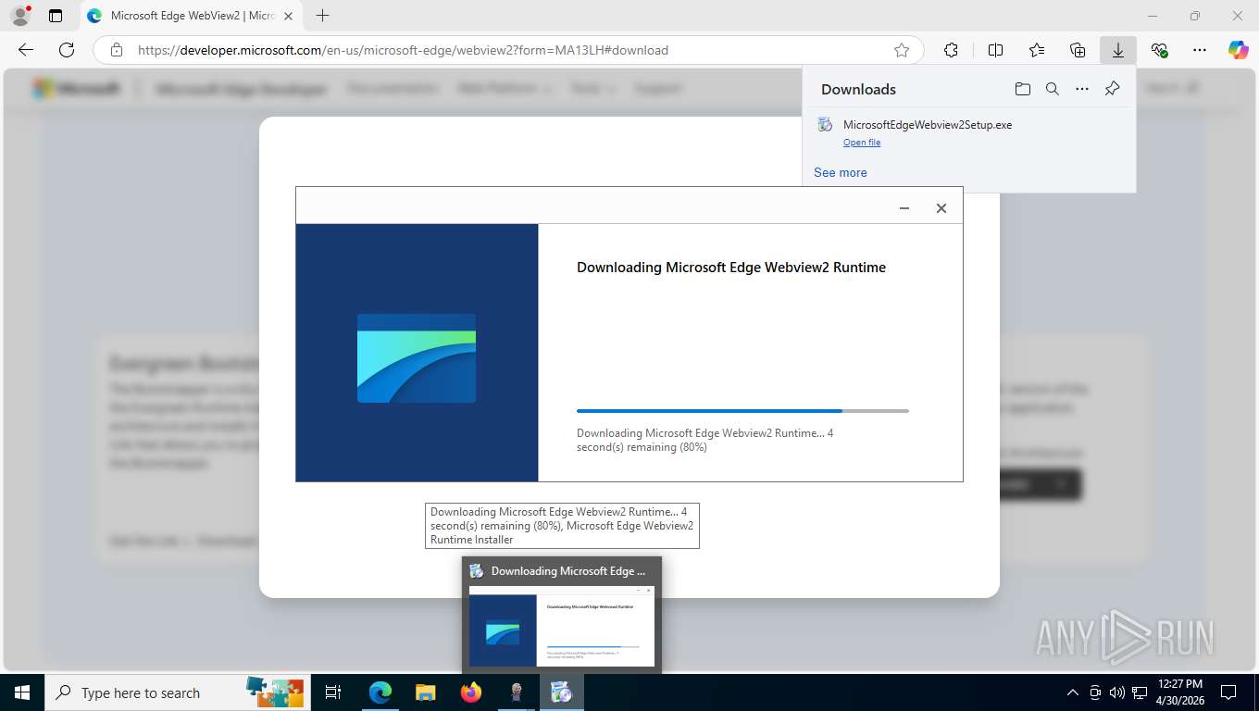The image size is (1259, 711).
Task: Open the Copilot icon in toolbar
Action: pyautogui.click(x=1239, y=50)
